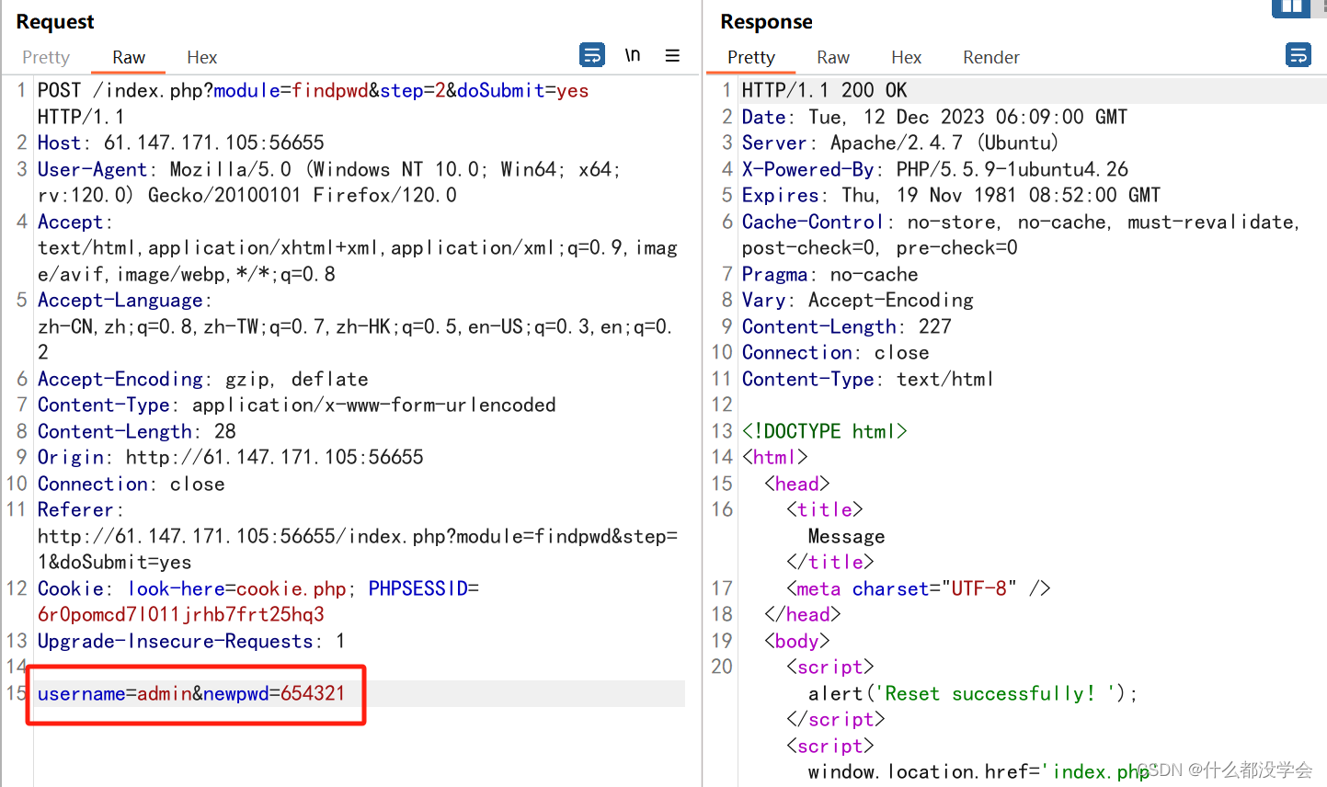Switch Response view to Raw tab

pos(833,57)
